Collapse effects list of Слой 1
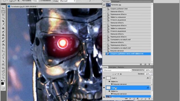 [150, 78]
